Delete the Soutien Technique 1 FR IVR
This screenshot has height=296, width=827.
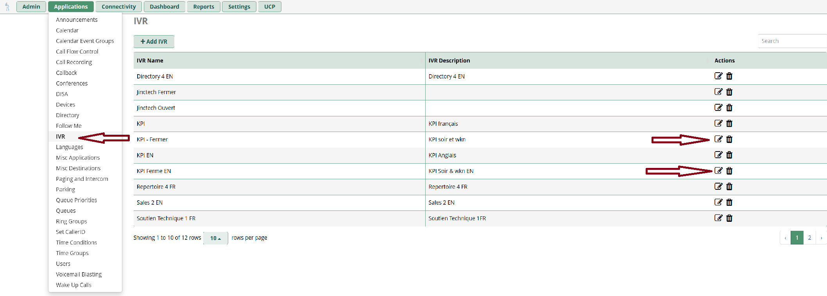pyautogui.click(x=729, y=218)
